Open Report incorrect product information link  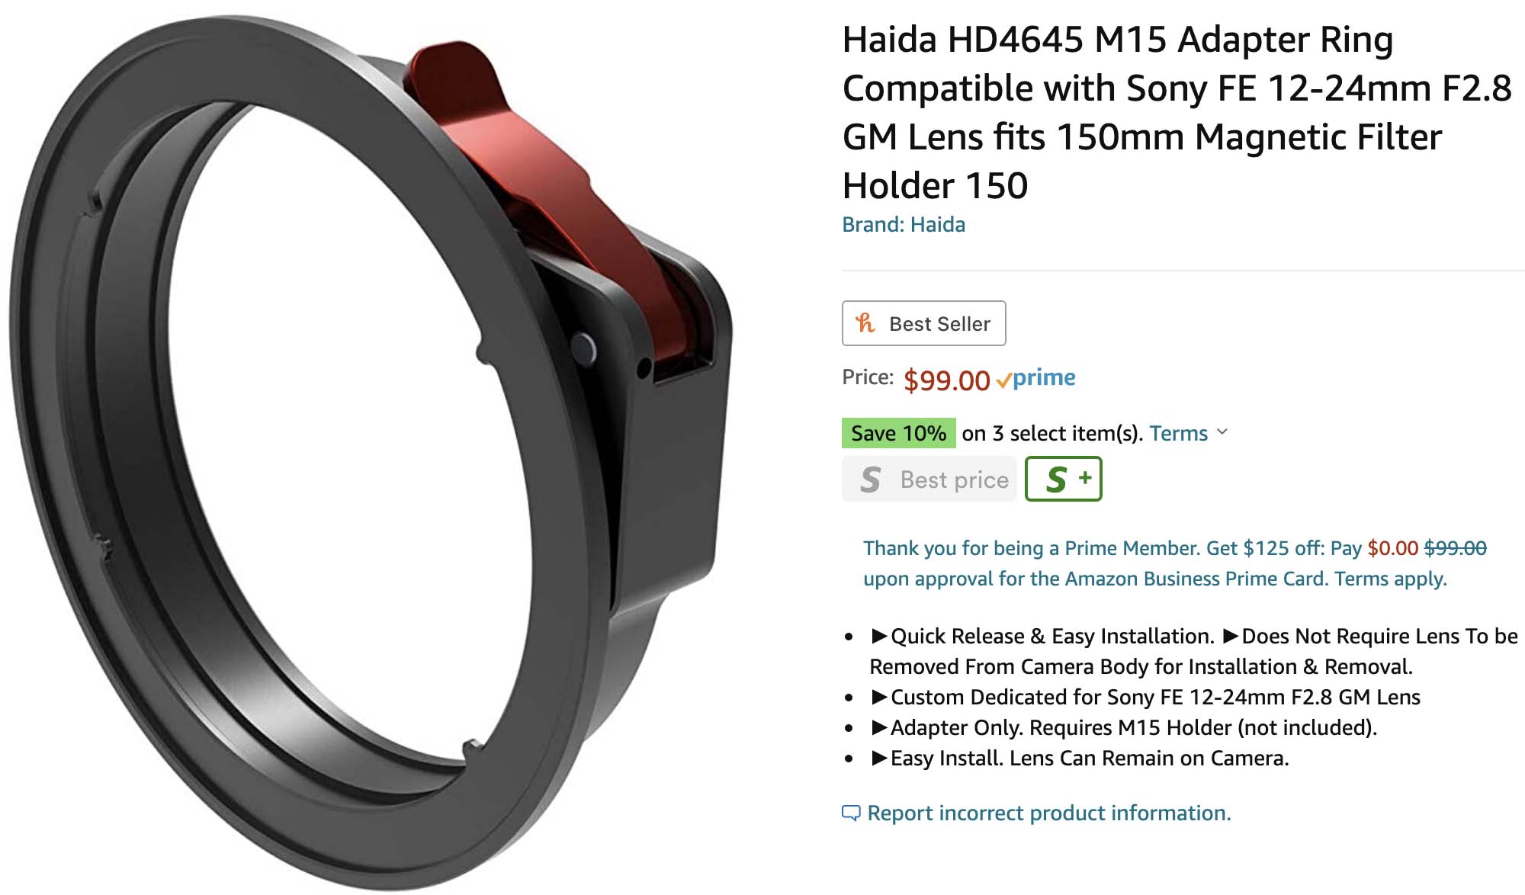(x=1049, y=813)
